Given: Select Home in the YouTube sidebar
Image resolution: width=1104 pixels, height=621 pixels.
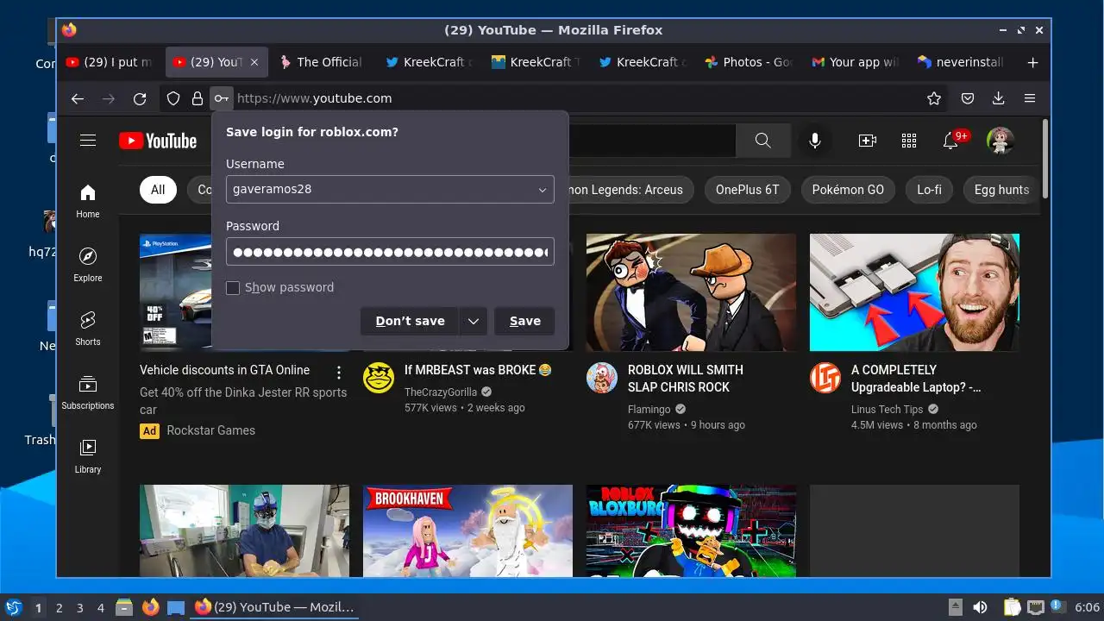Looking at the screenshot, I should click(88, 201).
